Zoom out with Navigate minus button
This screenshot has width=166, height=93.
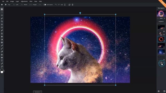click(x=158, y=18)
